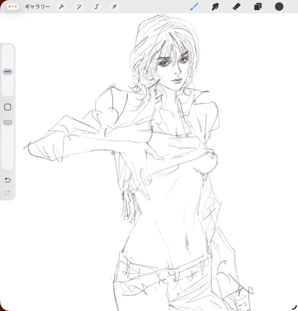Select the Smudge tool
Image resolution: width=298 pixels, height=311 pixels.
[215, 6]
